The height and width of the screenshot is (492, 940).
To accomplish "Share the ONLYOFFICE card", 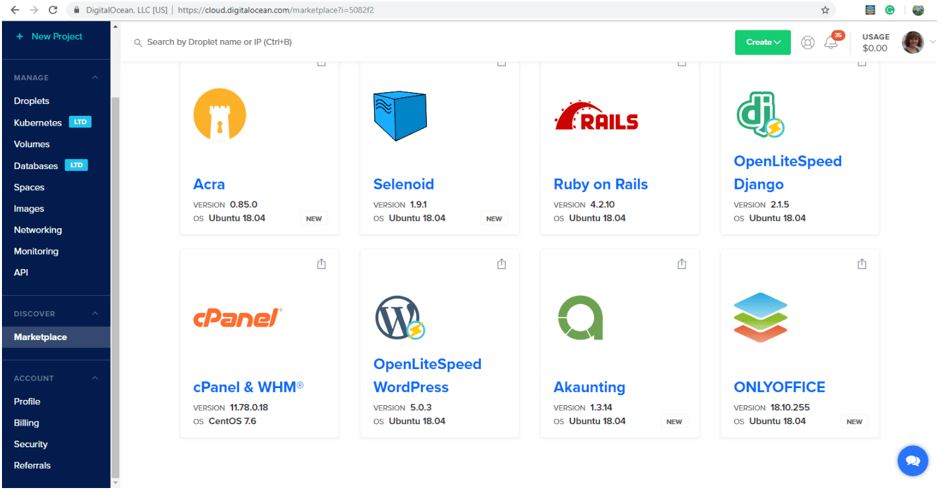I will coord(862,264).
